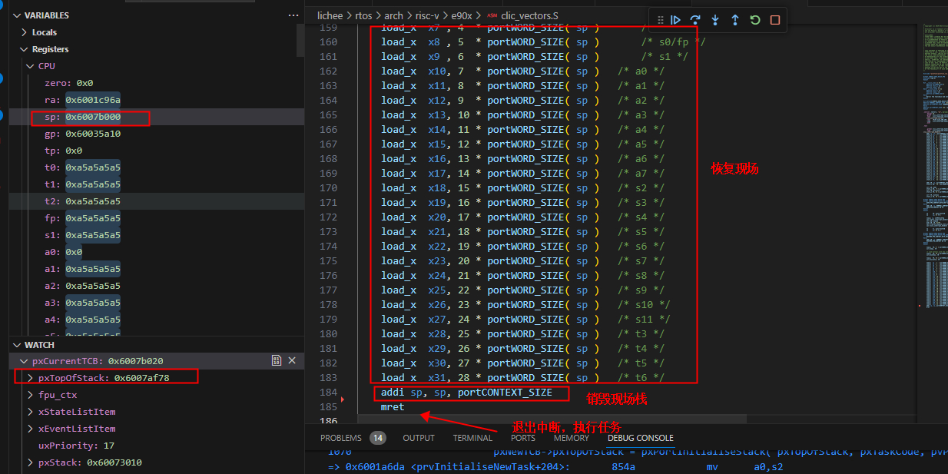Screen dimensions: 948x474
Task: Continue execution from the debug toolbar
Action: [x=676, y=20]
